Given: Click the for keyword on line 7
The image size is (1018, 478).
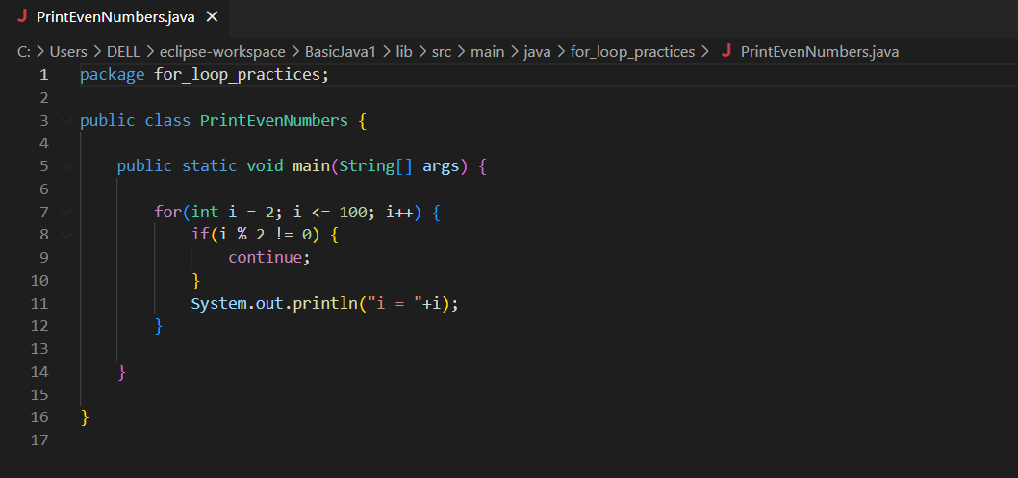Looking at the screenshot, I should 167,213.
